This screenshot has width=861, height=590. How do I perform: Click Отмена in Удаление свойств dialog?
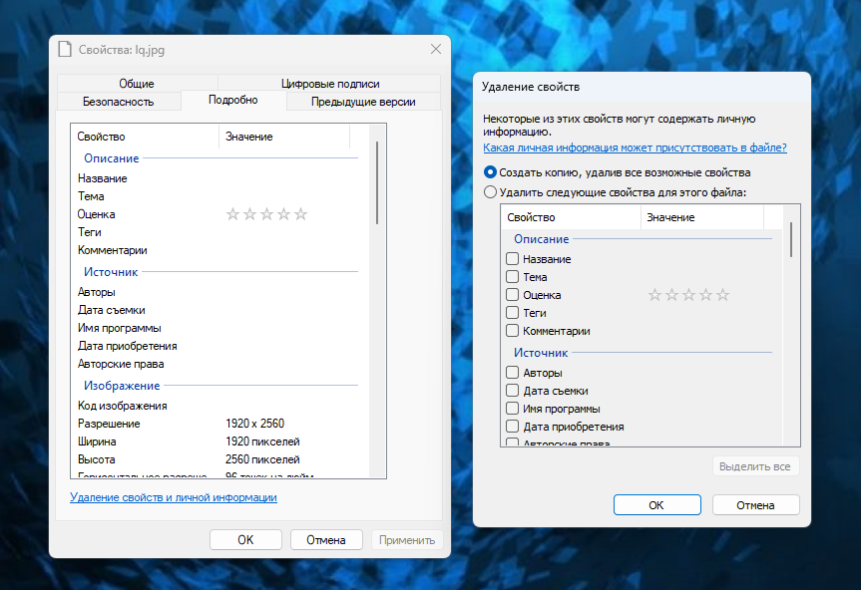755,505
